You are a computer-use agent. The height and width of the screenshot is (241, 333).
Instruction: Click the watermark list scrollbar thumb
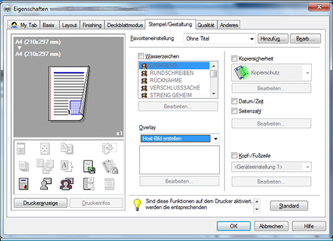click(214, 73)
